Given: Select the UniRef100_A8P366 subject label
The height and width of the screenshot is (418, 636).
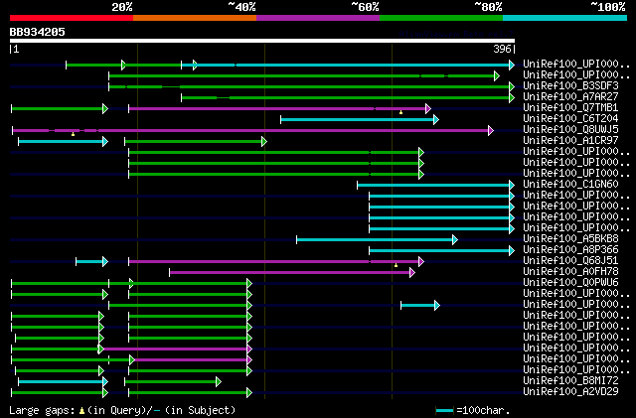Looking at the screenshot, I should [570, 250].
